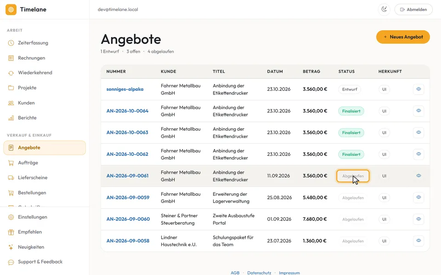The width and height of the screenshot is (441, 275).
Task: Click the Timelane logo icon
Action: 11,10
